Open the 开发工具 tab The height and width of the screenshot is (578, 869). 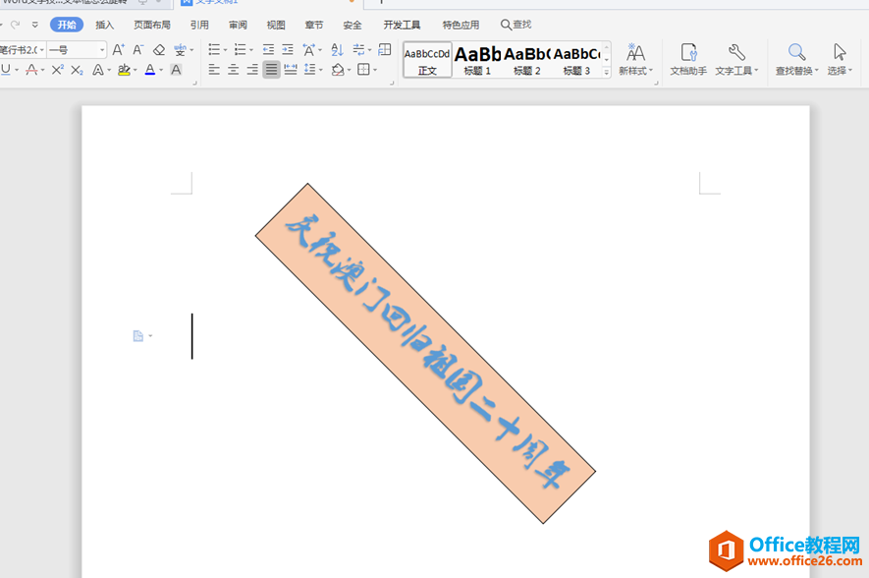coord(402,25)
